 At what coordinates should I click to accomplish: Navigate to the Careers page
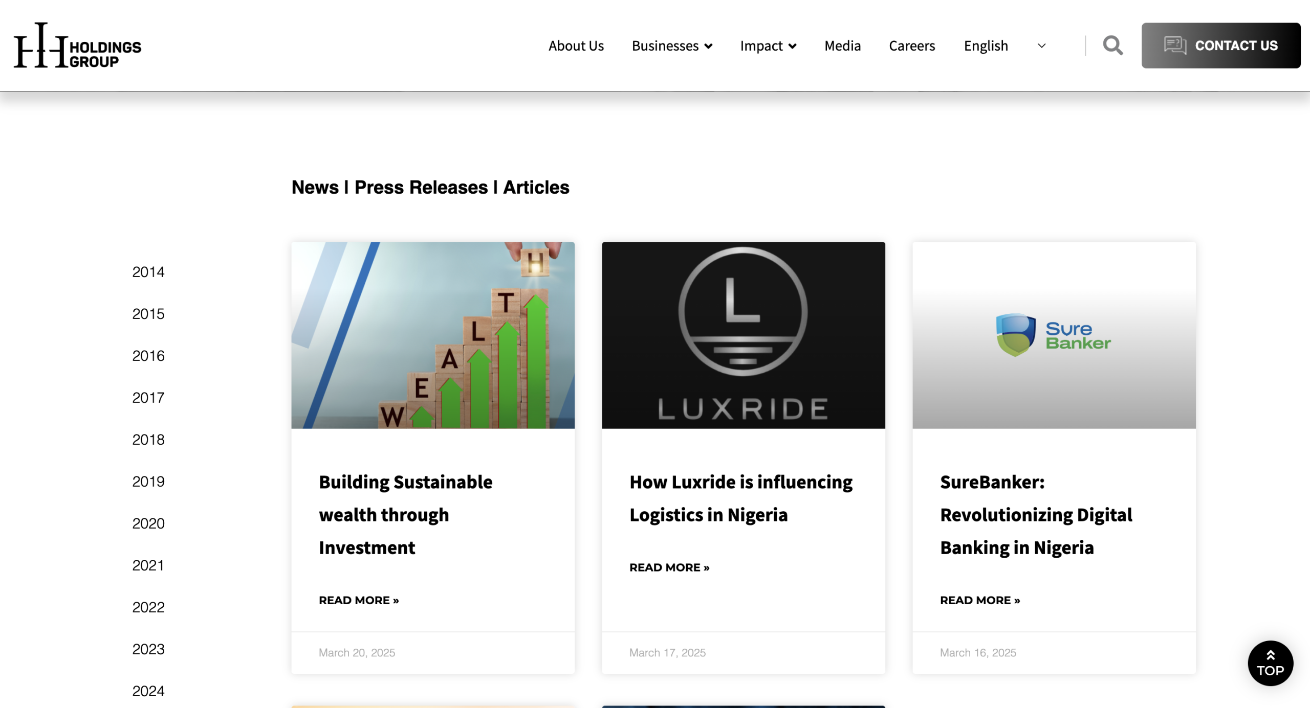912,45
